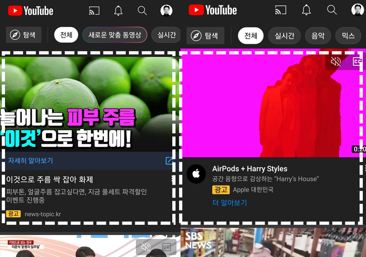
Task: Select 전체 chip in left screen
Action: pyautogui.click(x=66, y=35)
